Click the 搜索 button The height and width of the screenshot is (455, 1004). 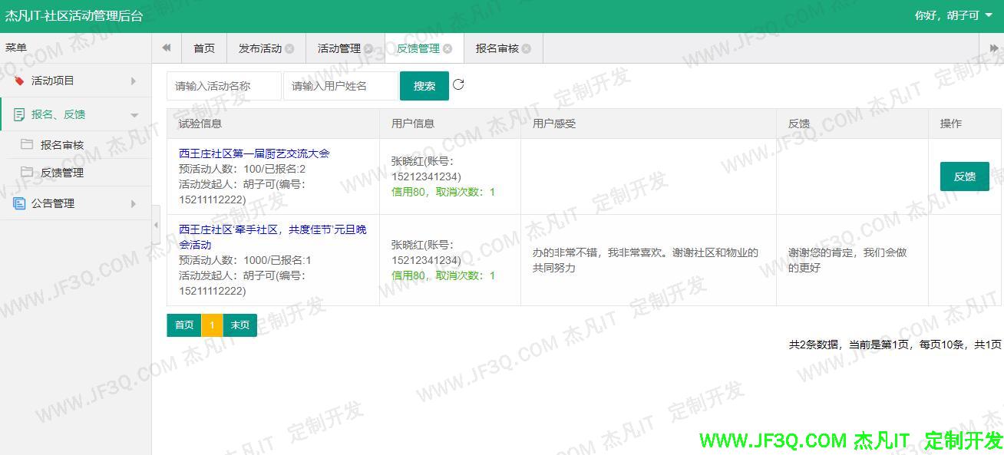(x=424, y=85)
